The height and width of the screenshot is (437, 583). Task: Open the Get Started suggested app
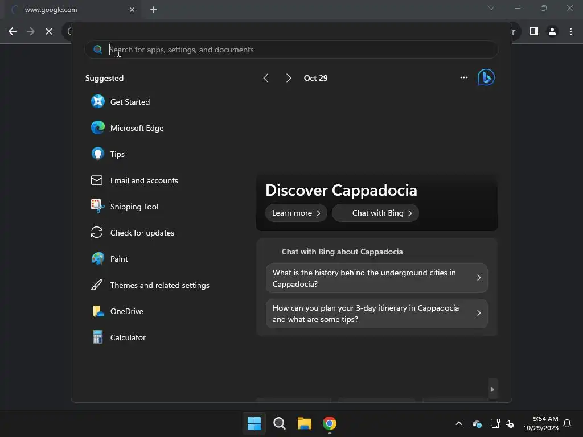(x=120, y=102)
